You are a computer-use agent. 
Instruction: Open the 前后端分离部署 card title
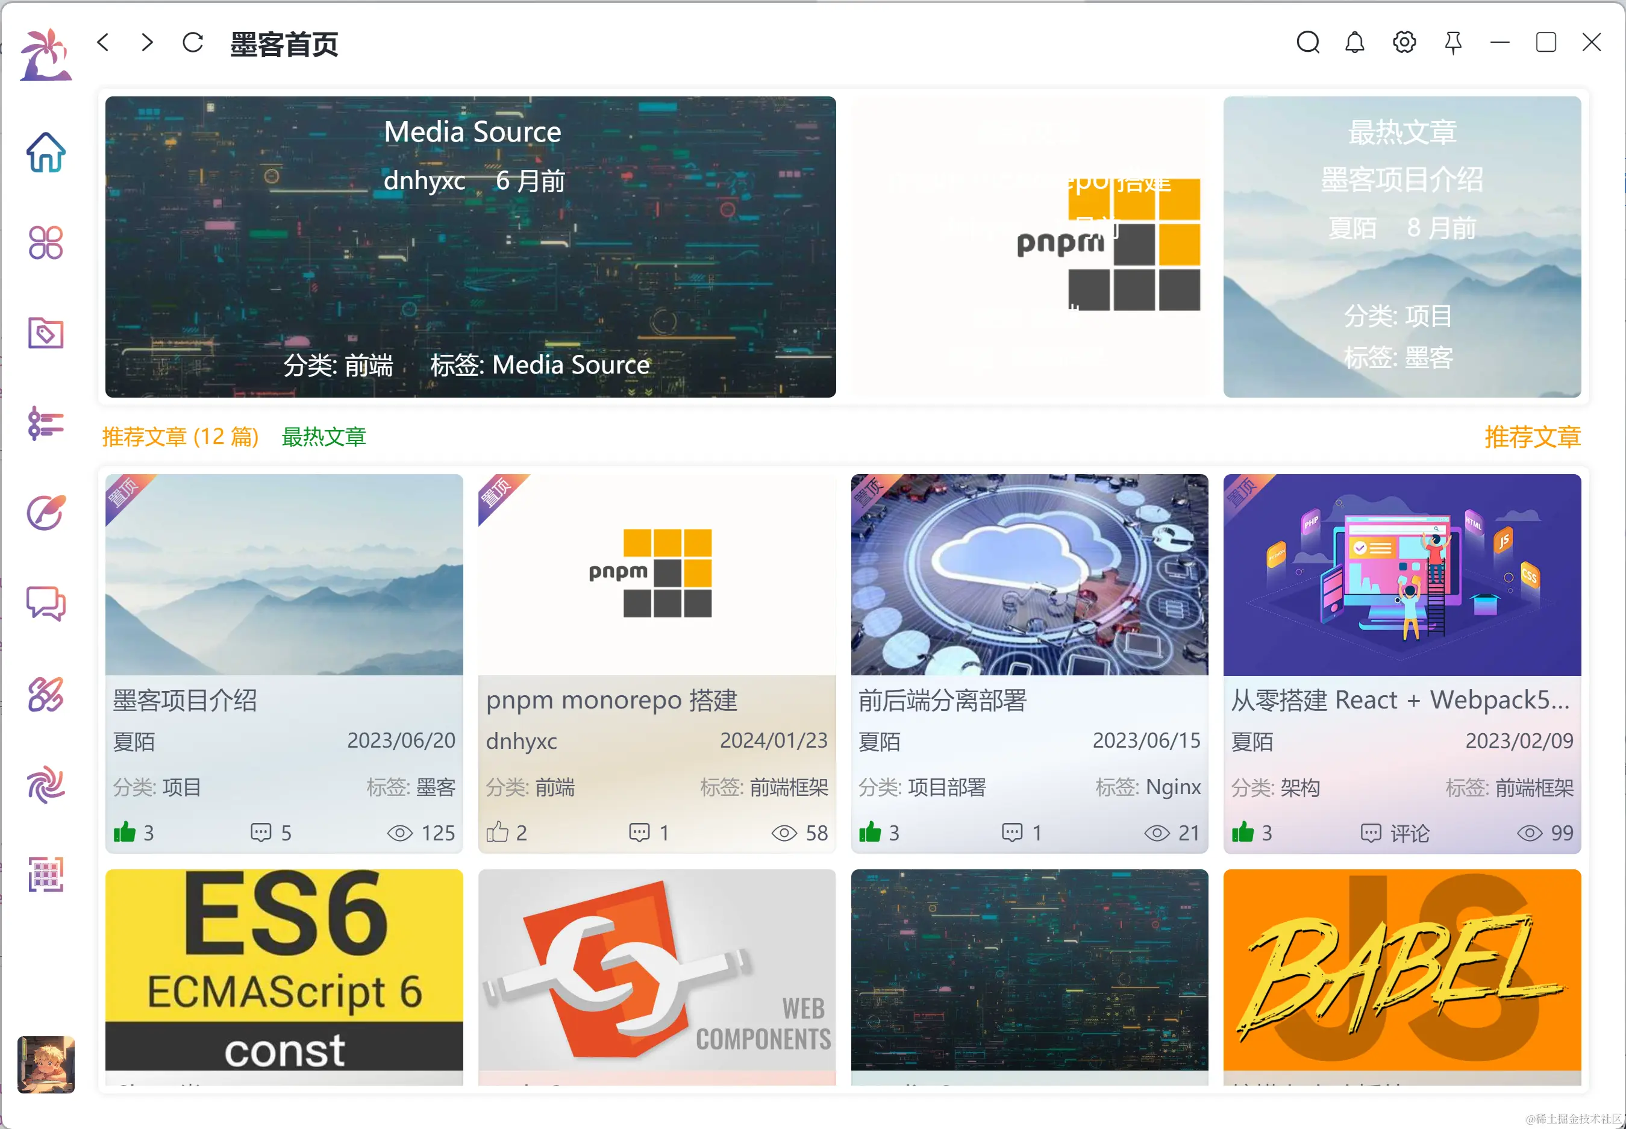pos(942,700)
